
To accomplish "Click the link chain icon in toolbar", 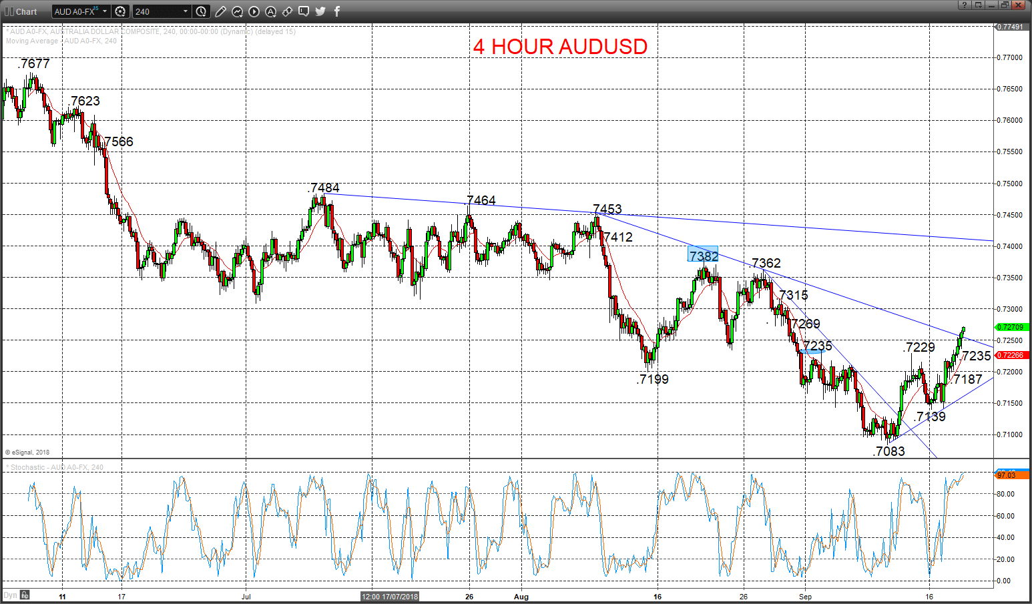I will click(287, 11).
